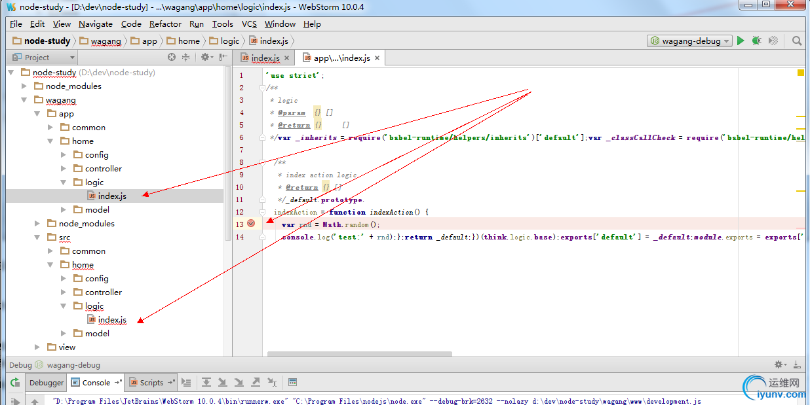This screenshot has height=405, width=810.
Task: Open the Refactor menu
Action: (x=165, y=24)
